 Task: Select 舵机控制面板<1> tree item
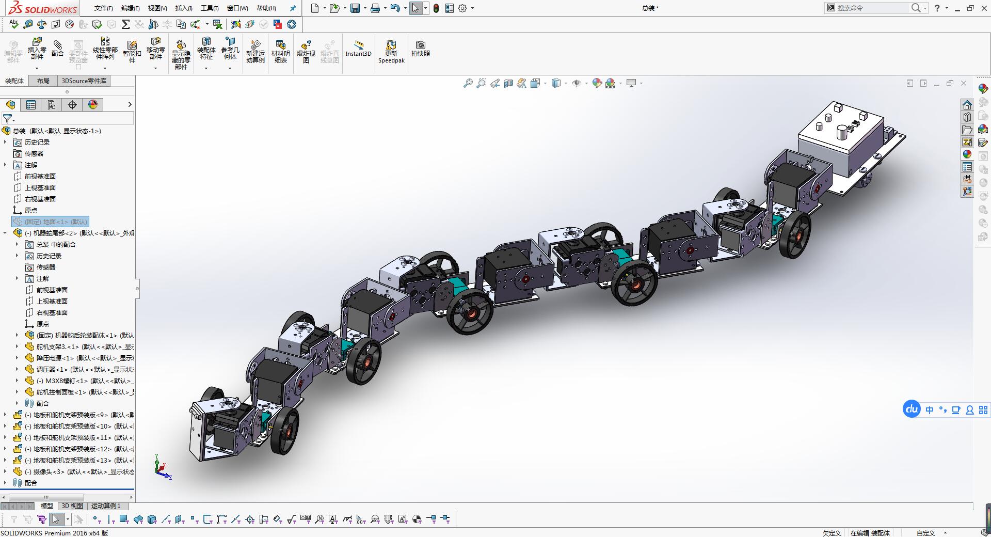[80, 392]
